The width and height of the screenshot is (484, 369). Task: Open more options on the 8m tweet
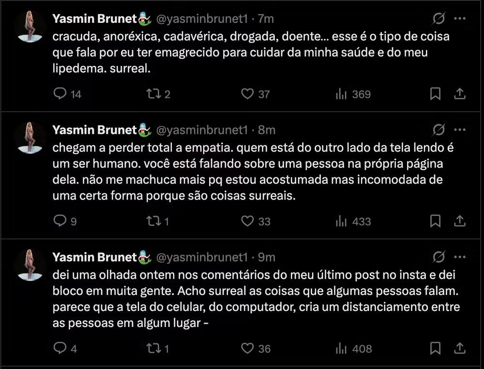pos(460,130)
